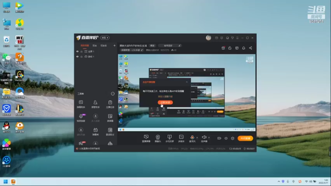The image size is (331, 186).
Task: Add phone screen mirroring source
Action: pos(170,138)
